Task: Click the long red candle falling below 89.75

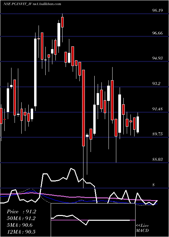Action: [x=83, y=108]
